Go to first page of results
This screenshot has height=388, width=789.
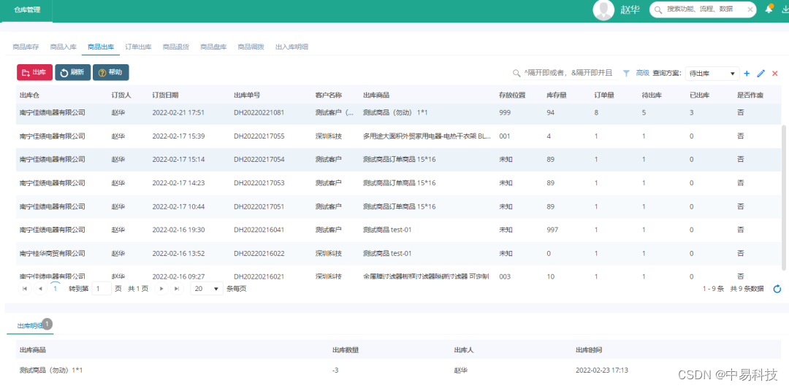(24, 289)
